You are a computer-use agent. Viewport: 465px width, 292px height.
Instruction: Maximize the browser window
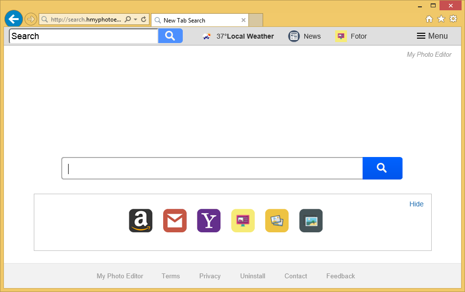tap(433, 6)
